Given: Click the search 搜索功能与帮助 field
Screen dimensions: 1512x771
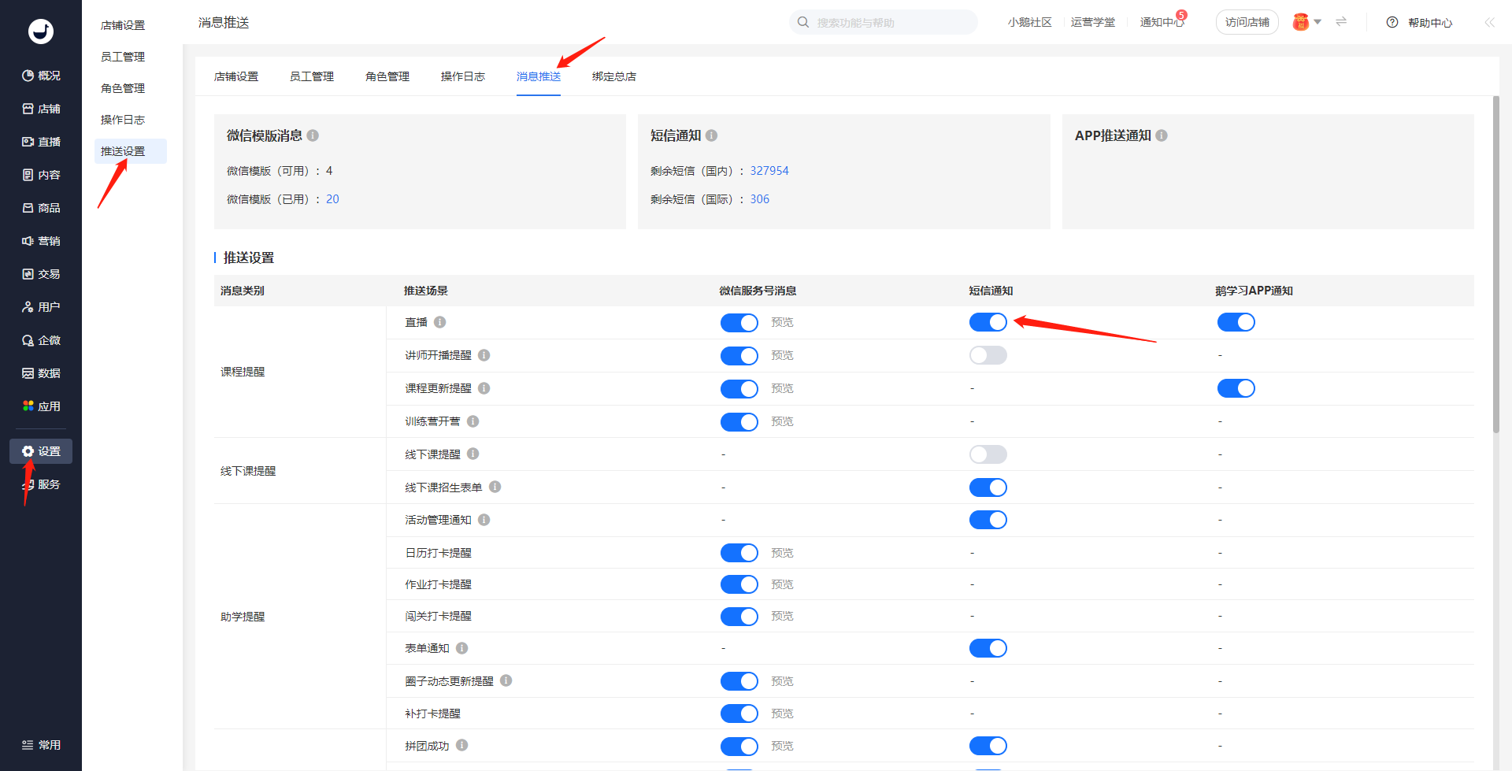Looking at the screenshot, I should tap(884, 22).
